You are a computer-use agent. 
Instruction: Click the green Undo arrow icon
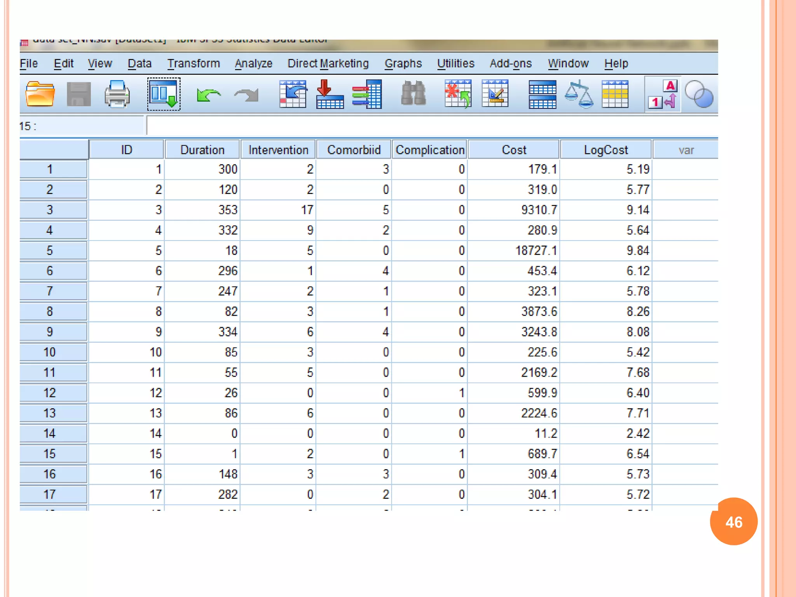208,95
